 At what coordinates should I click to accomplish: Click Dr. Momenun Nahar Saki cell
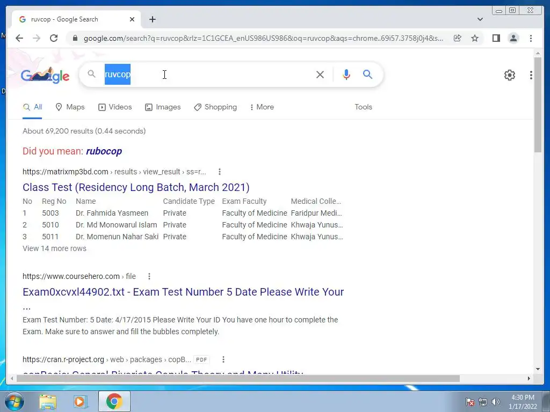[x=117, y=237]
